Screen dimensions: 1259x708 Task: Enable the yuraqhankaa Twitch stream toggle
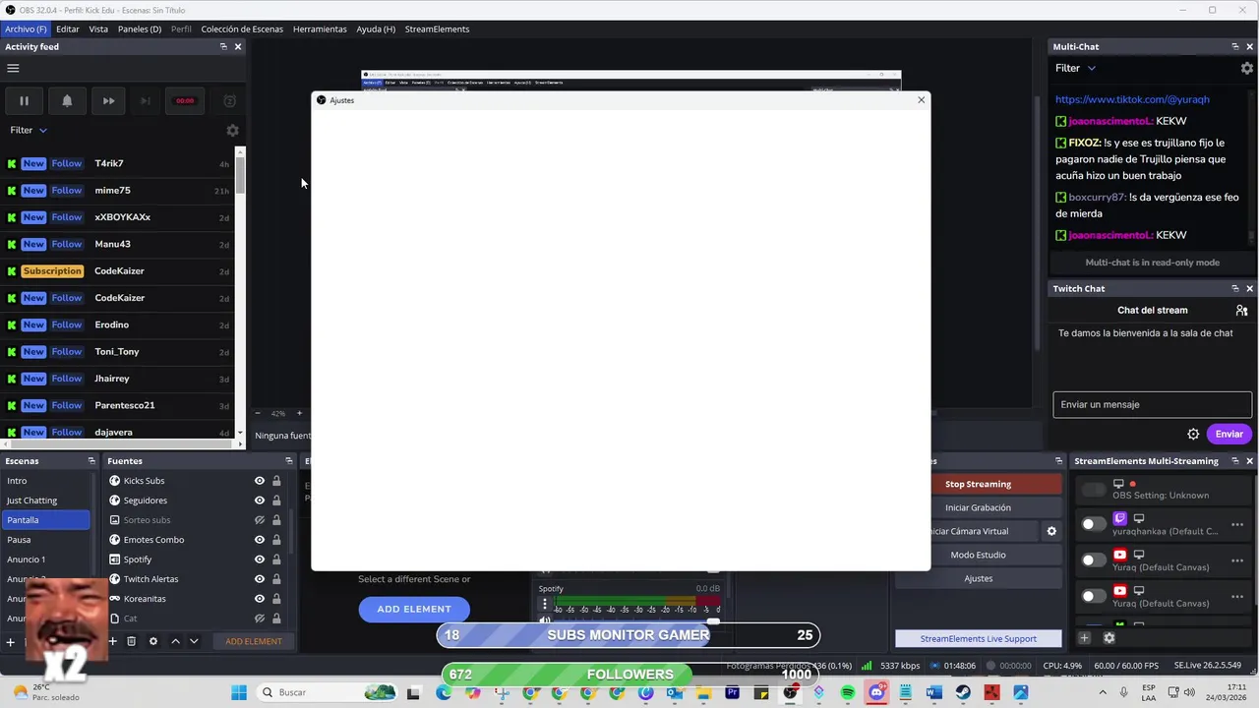(1093, 524)
